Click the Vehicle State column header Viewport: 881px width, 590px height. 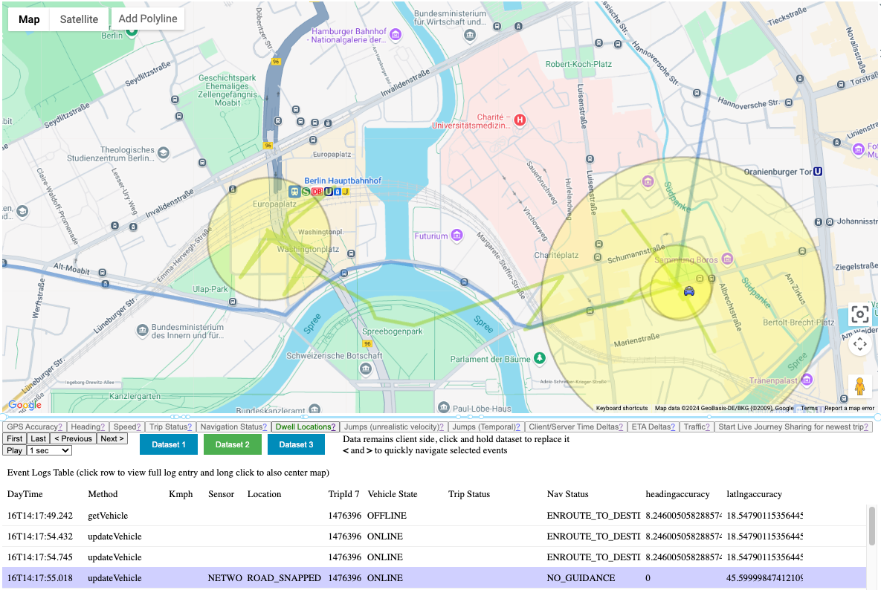point(393,494)
